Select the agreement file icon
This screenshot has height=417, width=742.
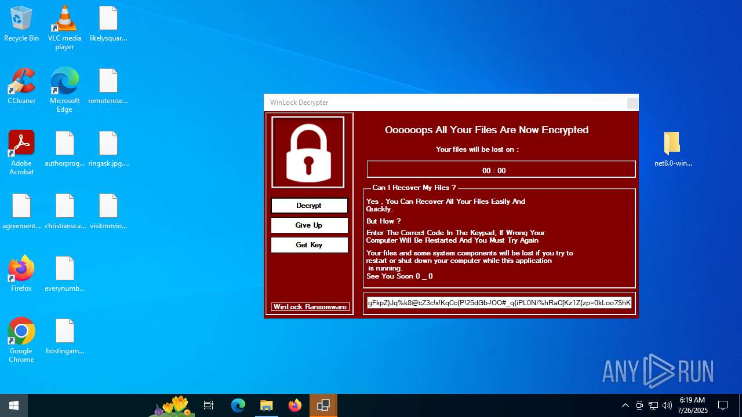[21, 212]
